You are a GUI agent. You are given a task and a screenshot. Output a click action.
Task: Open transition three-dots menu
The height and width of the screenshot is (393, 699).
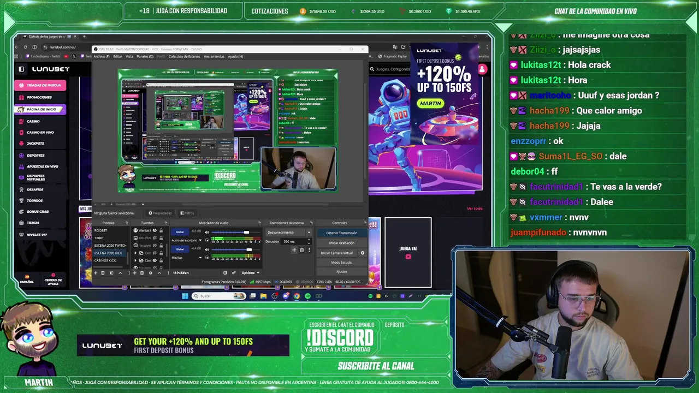point(309,250)
